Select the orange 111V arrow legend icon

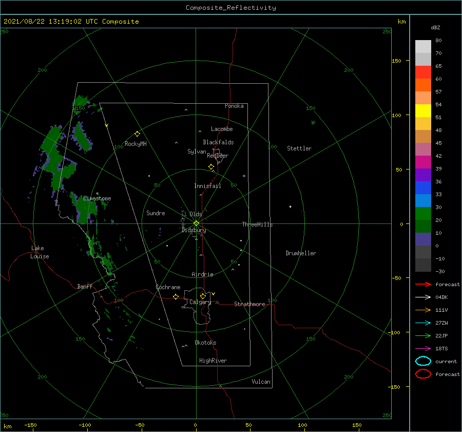click(423, 310)
